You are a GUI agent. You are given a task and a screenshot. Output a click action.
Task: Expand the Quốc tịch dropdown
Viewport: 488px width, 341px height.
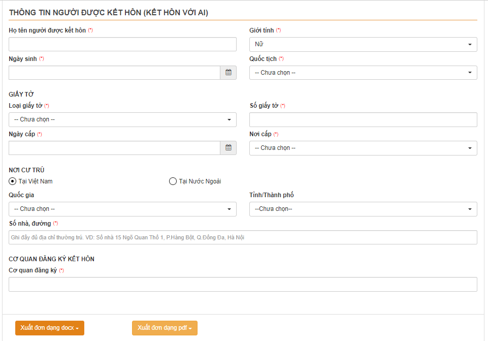(363, 73)
